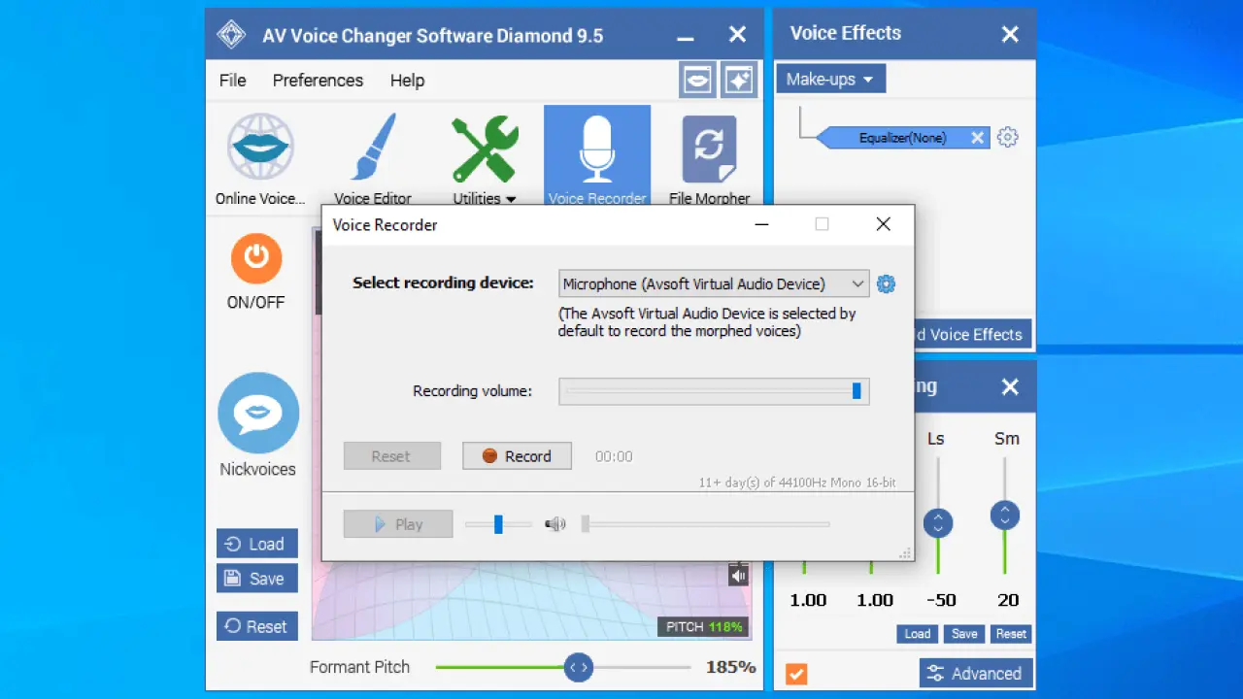The width and height of the screenshot is (1243, 699).
Task: Open the Make-ups dropdown
Action: click(x=830, y=79)
